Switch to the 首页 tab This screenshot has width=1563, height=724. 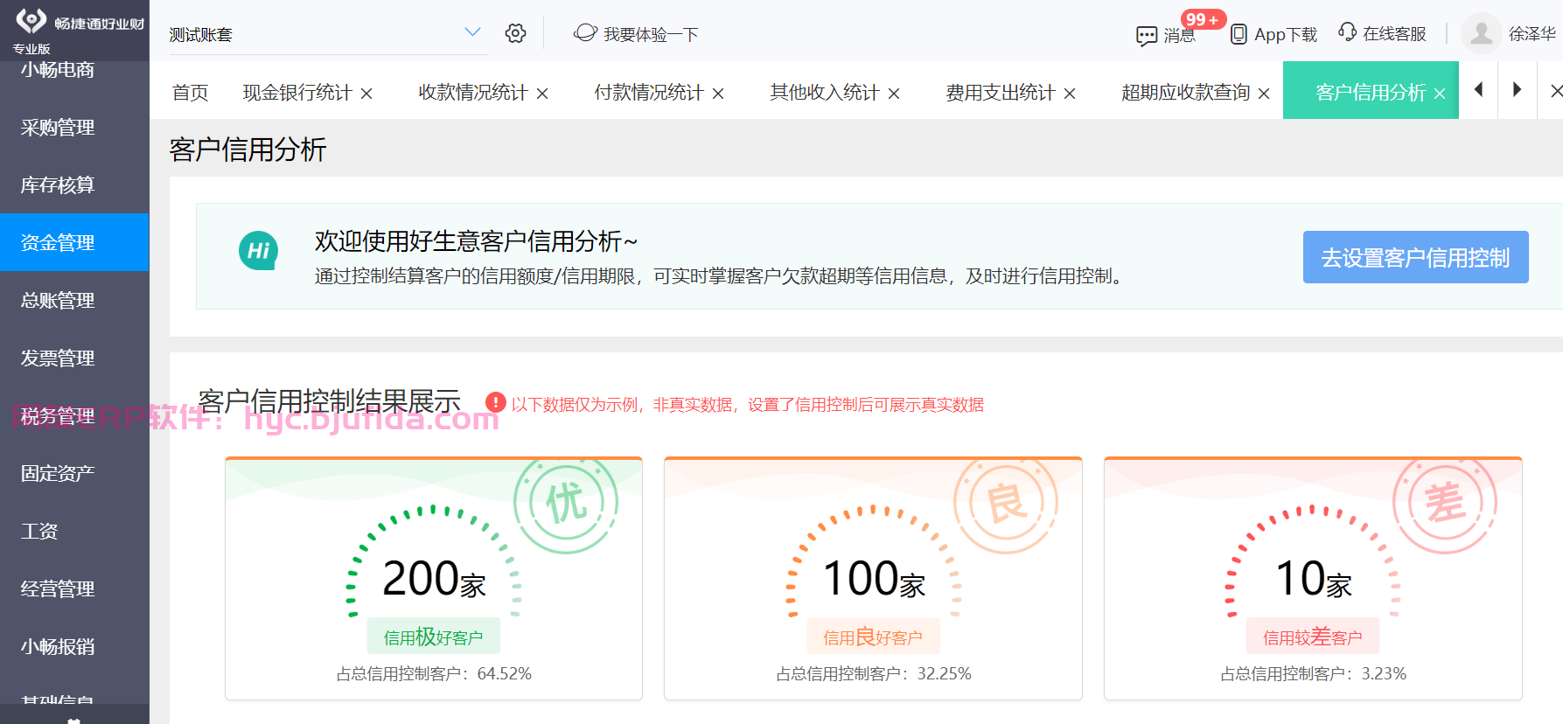pos(191,93)
